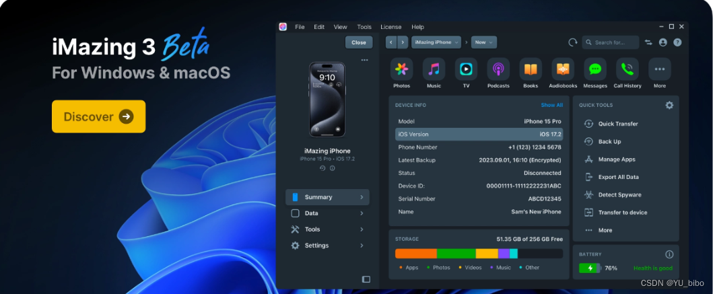Click the Status Disconnected row

pos(479,173)
